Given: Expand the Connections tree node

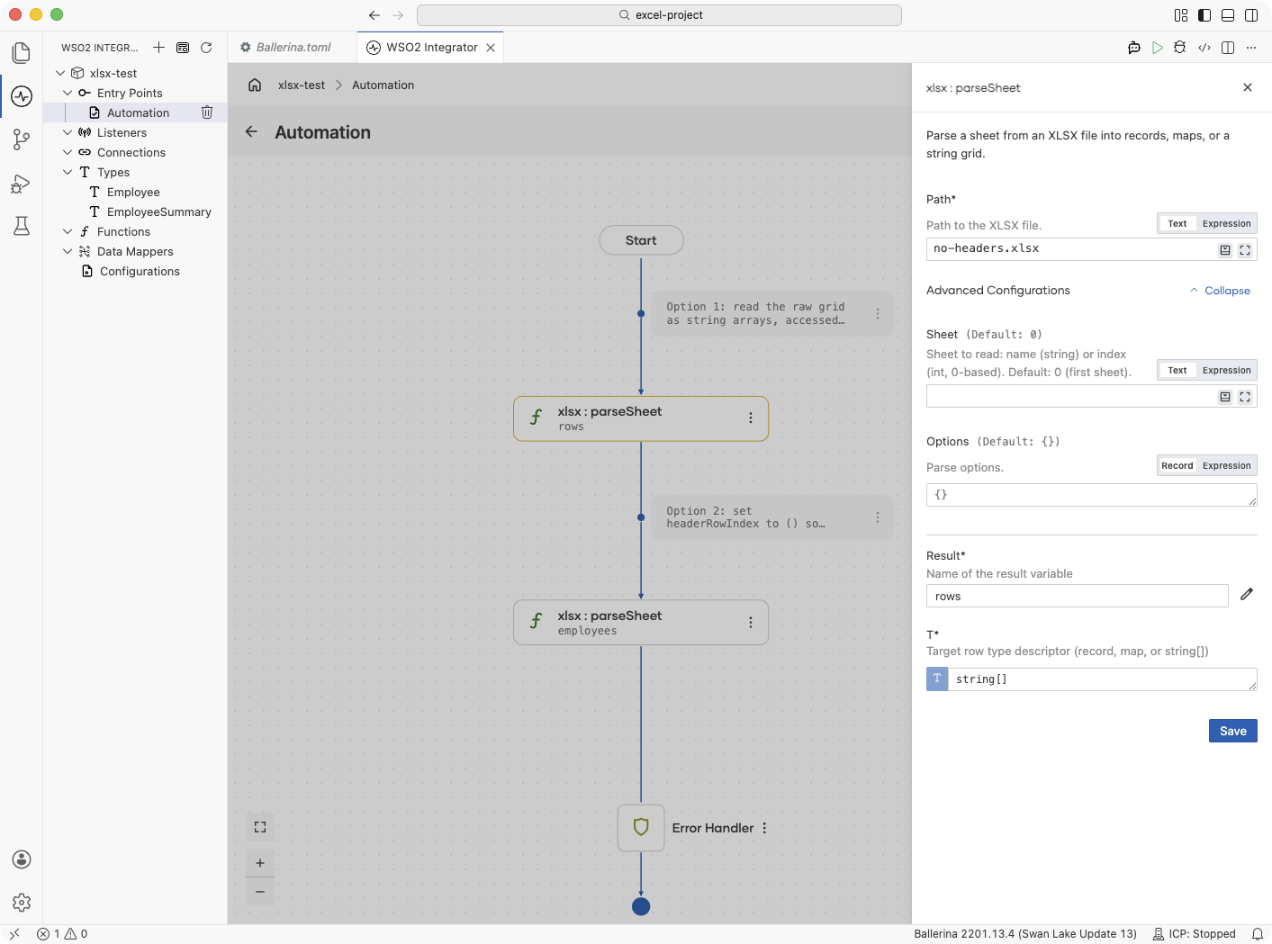Looking at the screenshot, I should coord(68,152).
